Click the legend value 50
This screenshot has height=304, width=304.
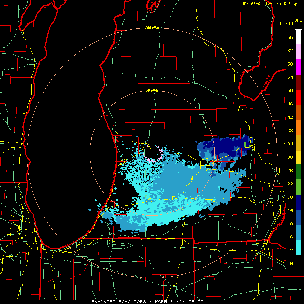point(290,91)
